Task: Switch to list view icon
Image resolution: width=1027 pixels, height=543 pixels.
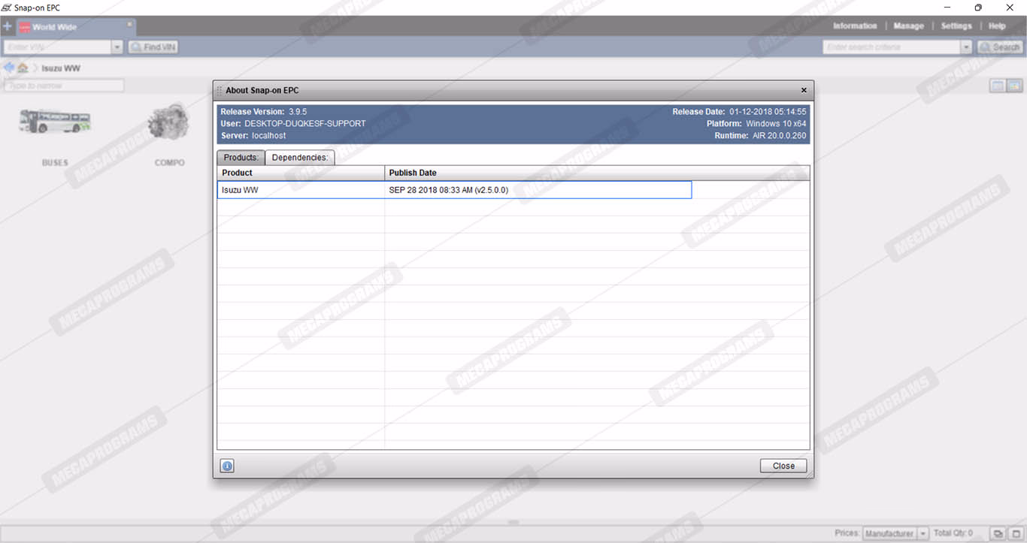Action: click(x=997, y=86)
